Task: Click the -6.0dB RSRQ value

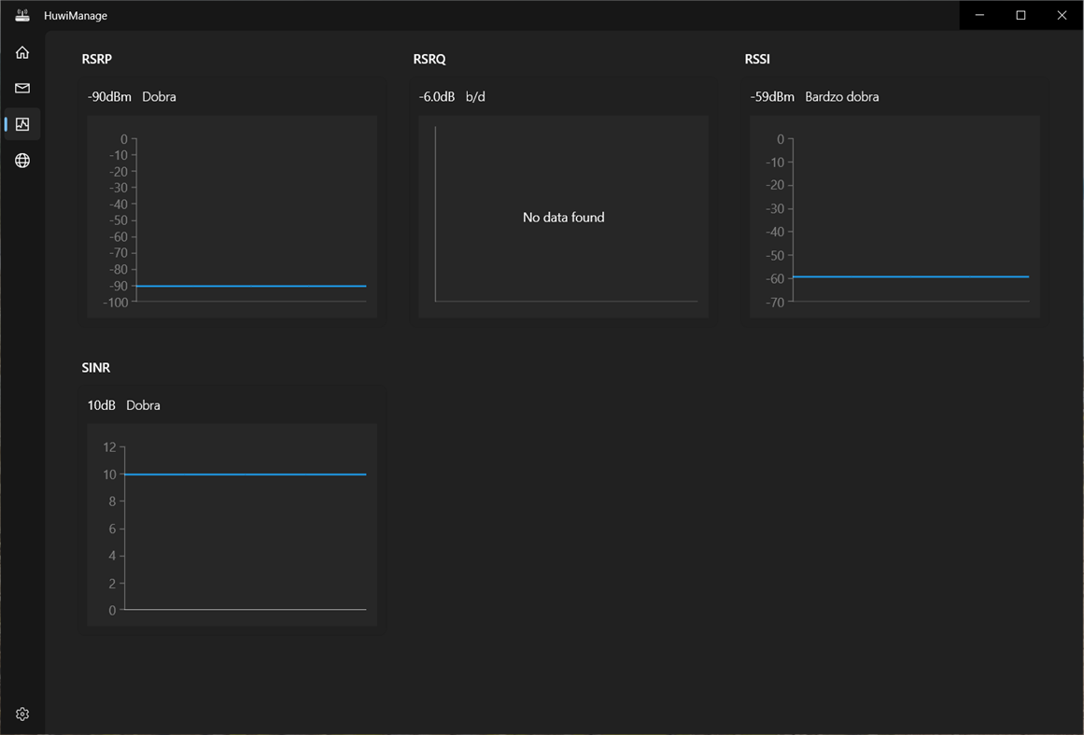Action: click(437, 97)
